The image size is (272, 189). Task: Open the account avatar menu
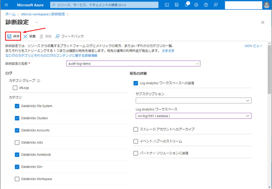coord(266,5)
